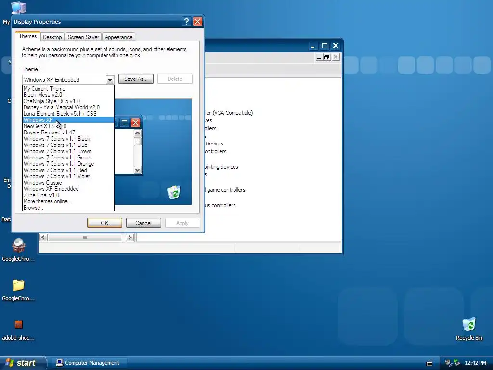
Task: Open the GoogleChrome installer icon on desktop
Action: point(19,246)
